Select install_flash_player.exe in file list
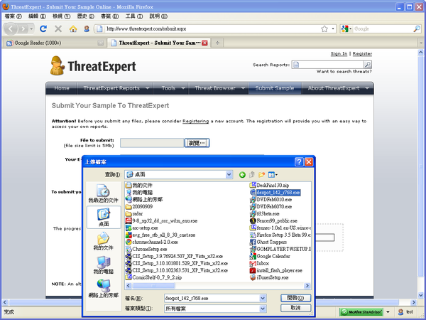This screenshot has width=426, height=320. pyautogui.click(x=276, y=270)
